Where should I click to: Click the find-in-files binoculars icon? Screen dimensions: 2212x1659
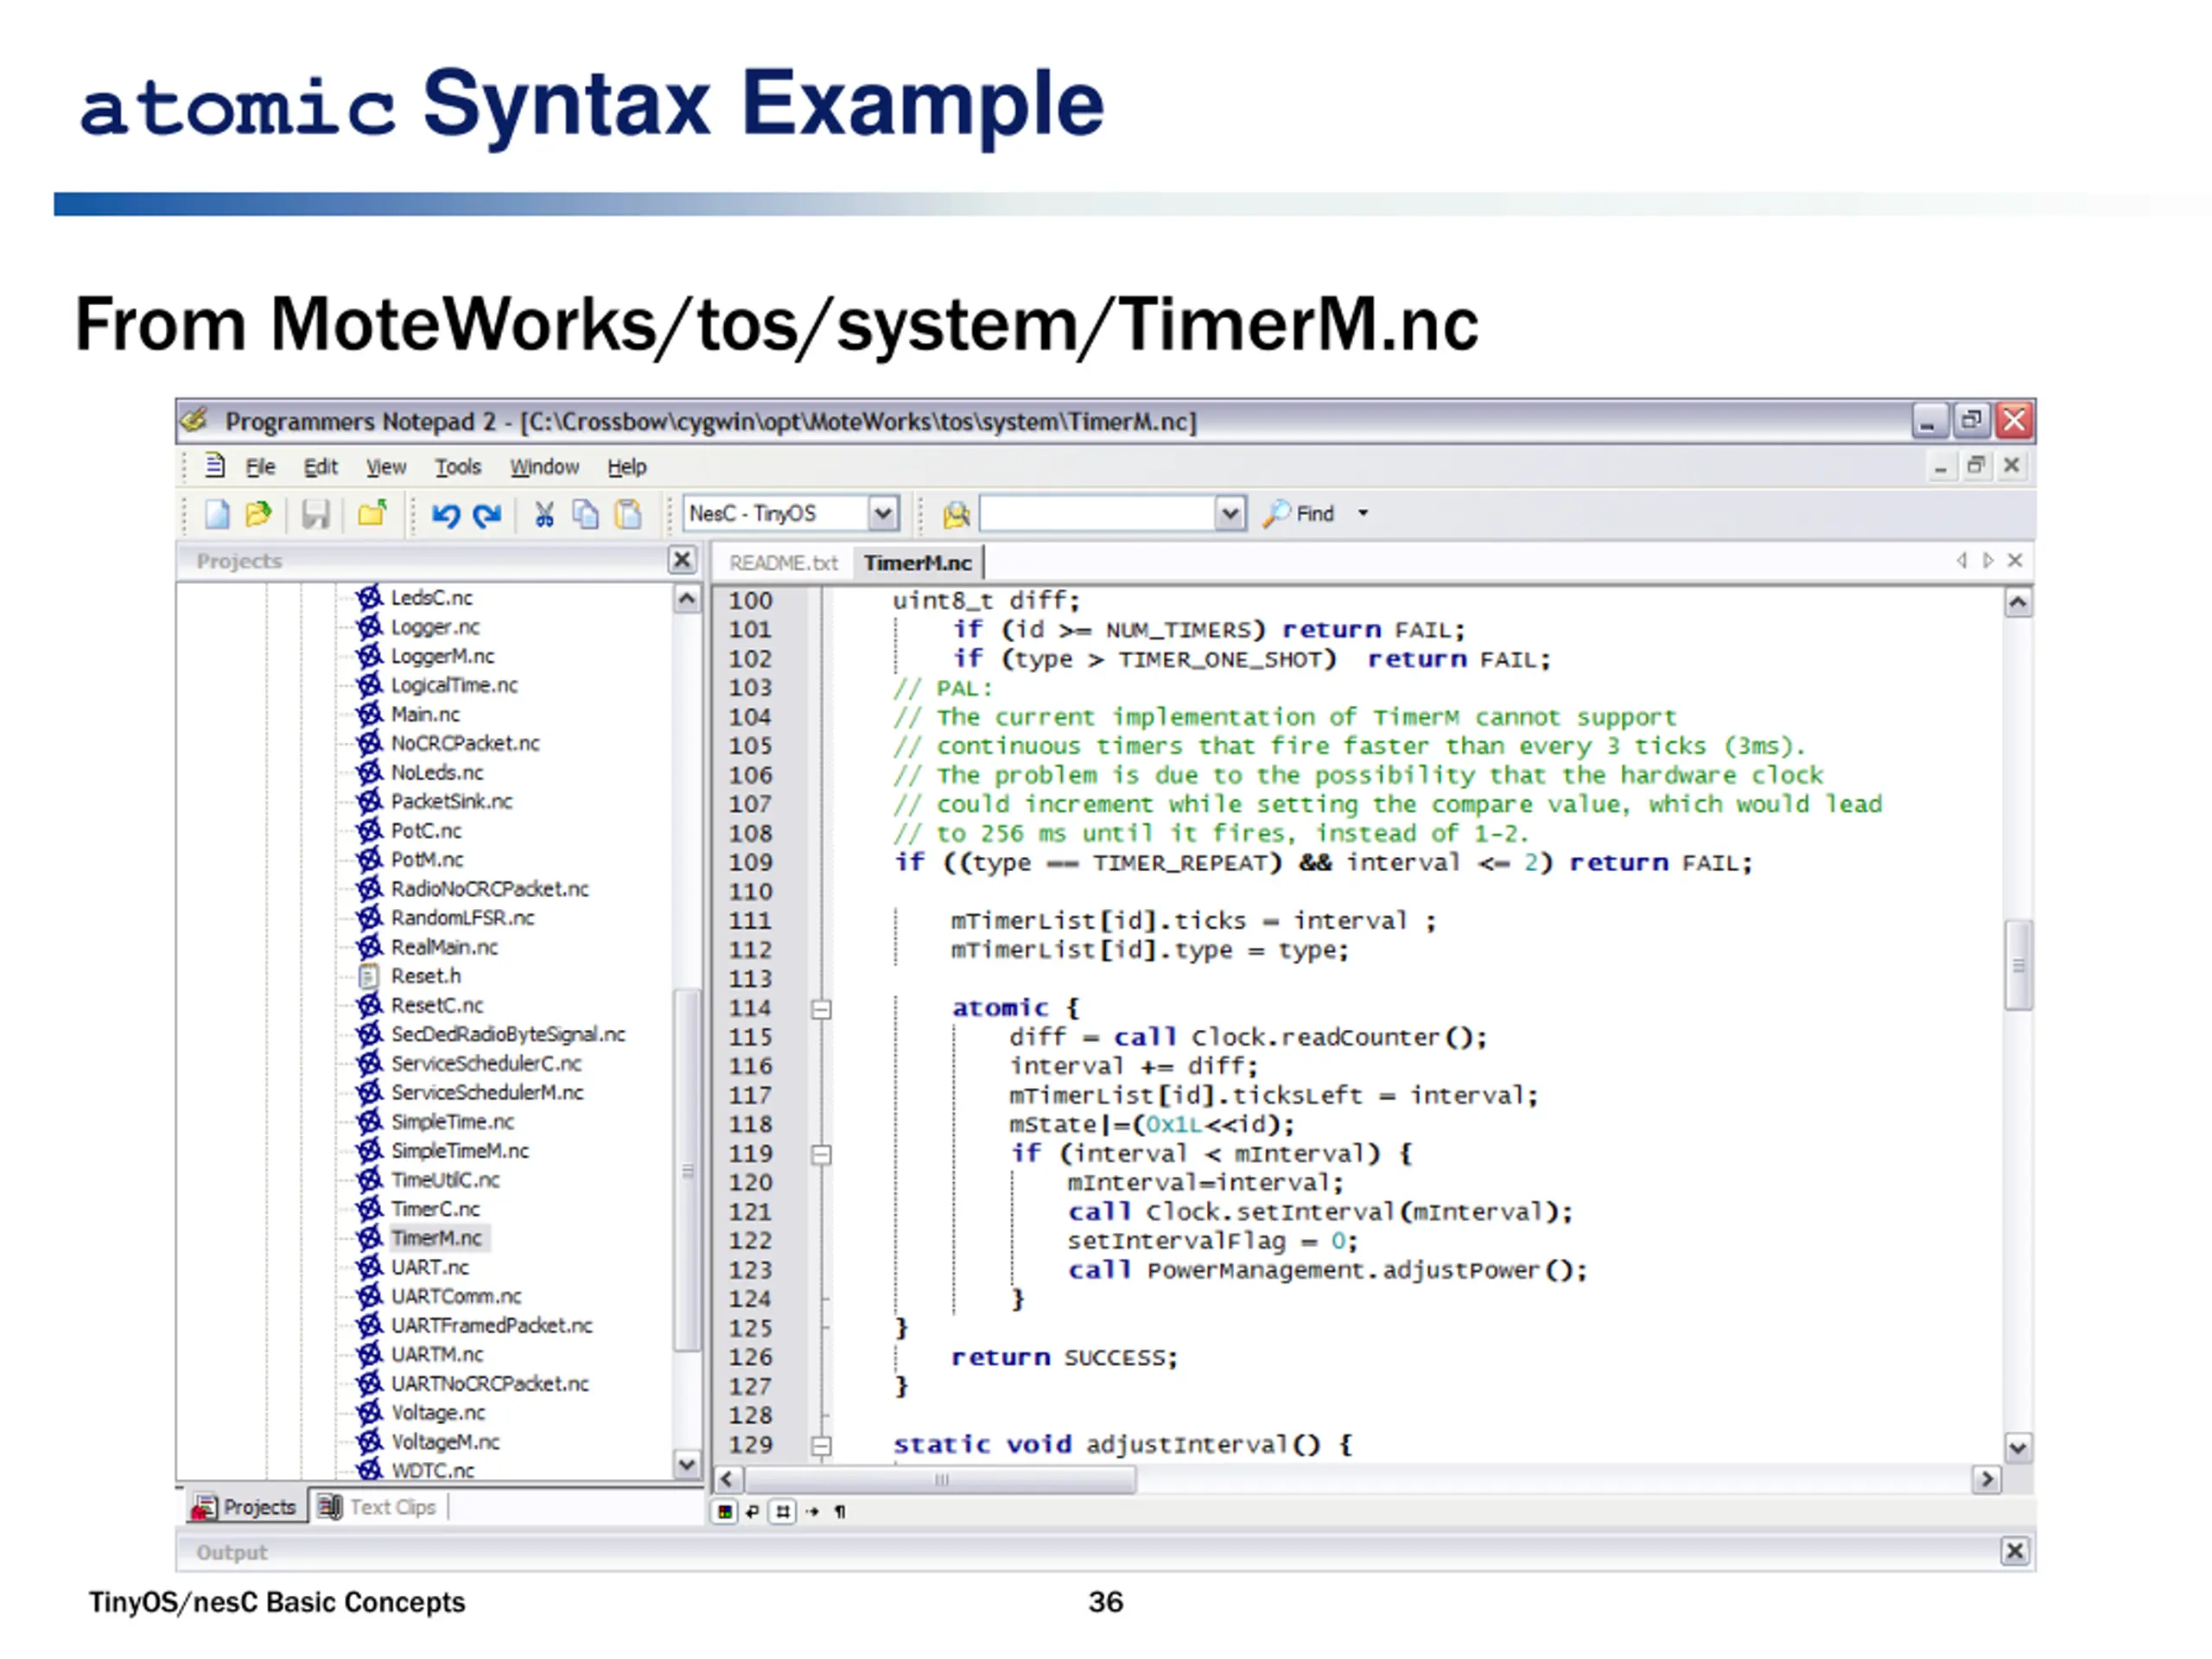click(x=957, y=514)
